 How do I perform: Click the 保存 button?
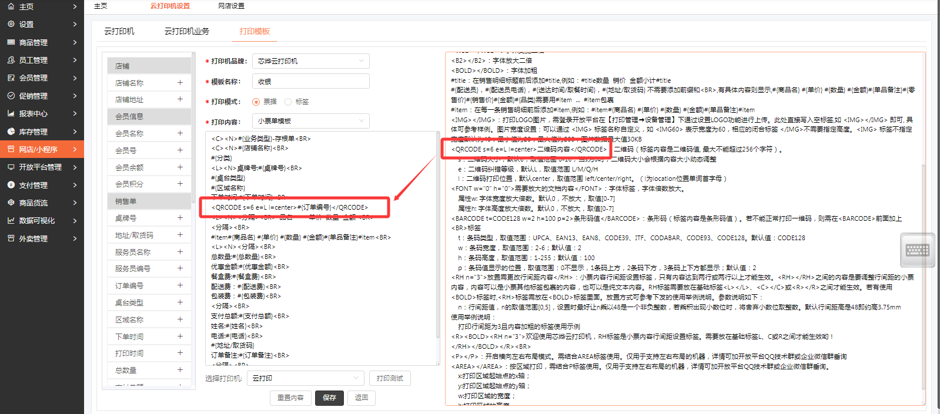329,398
